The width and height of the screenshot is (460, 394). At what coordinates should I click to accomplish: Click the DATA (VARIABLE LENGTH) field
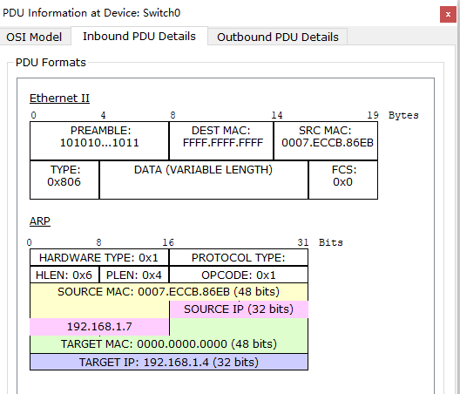[x=204, y=180]
